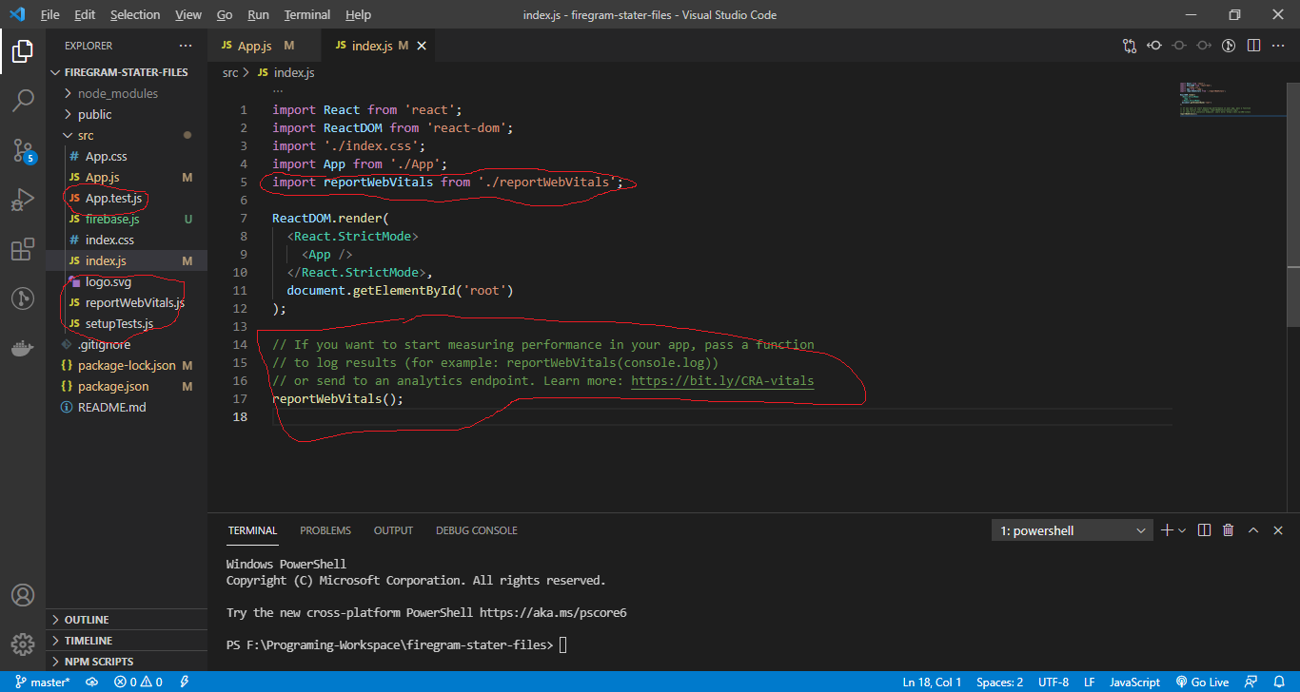The width and height of the screenshot is (1300, 692).
Task: Close the terminal panel
Action: tap(1278, 530)
